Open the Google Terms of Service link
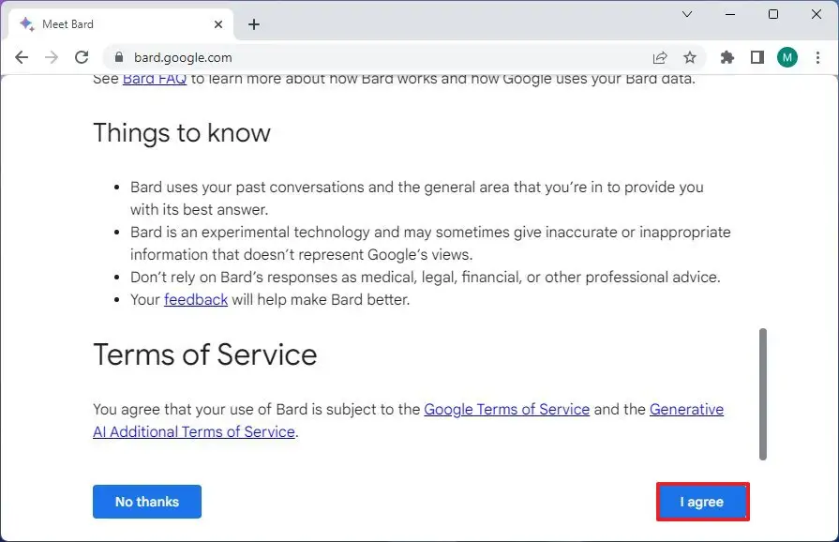 [506, 410]
